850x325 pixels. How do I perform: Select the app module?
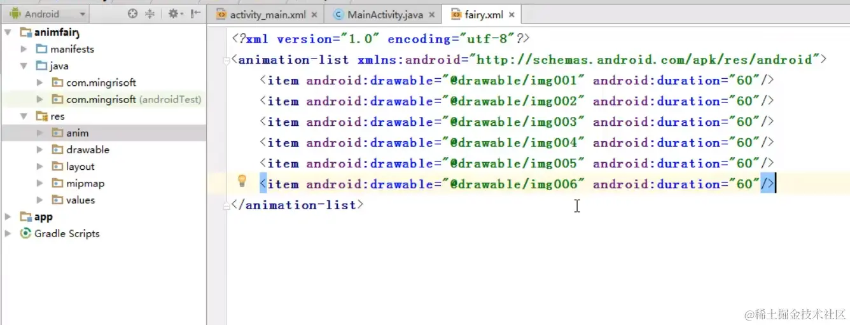(x=43, y=217)
